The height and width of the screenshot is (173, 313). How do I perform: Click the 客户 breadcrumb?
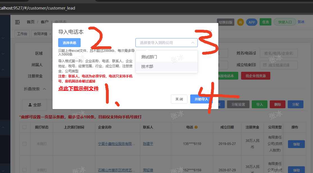coord(44,22)
